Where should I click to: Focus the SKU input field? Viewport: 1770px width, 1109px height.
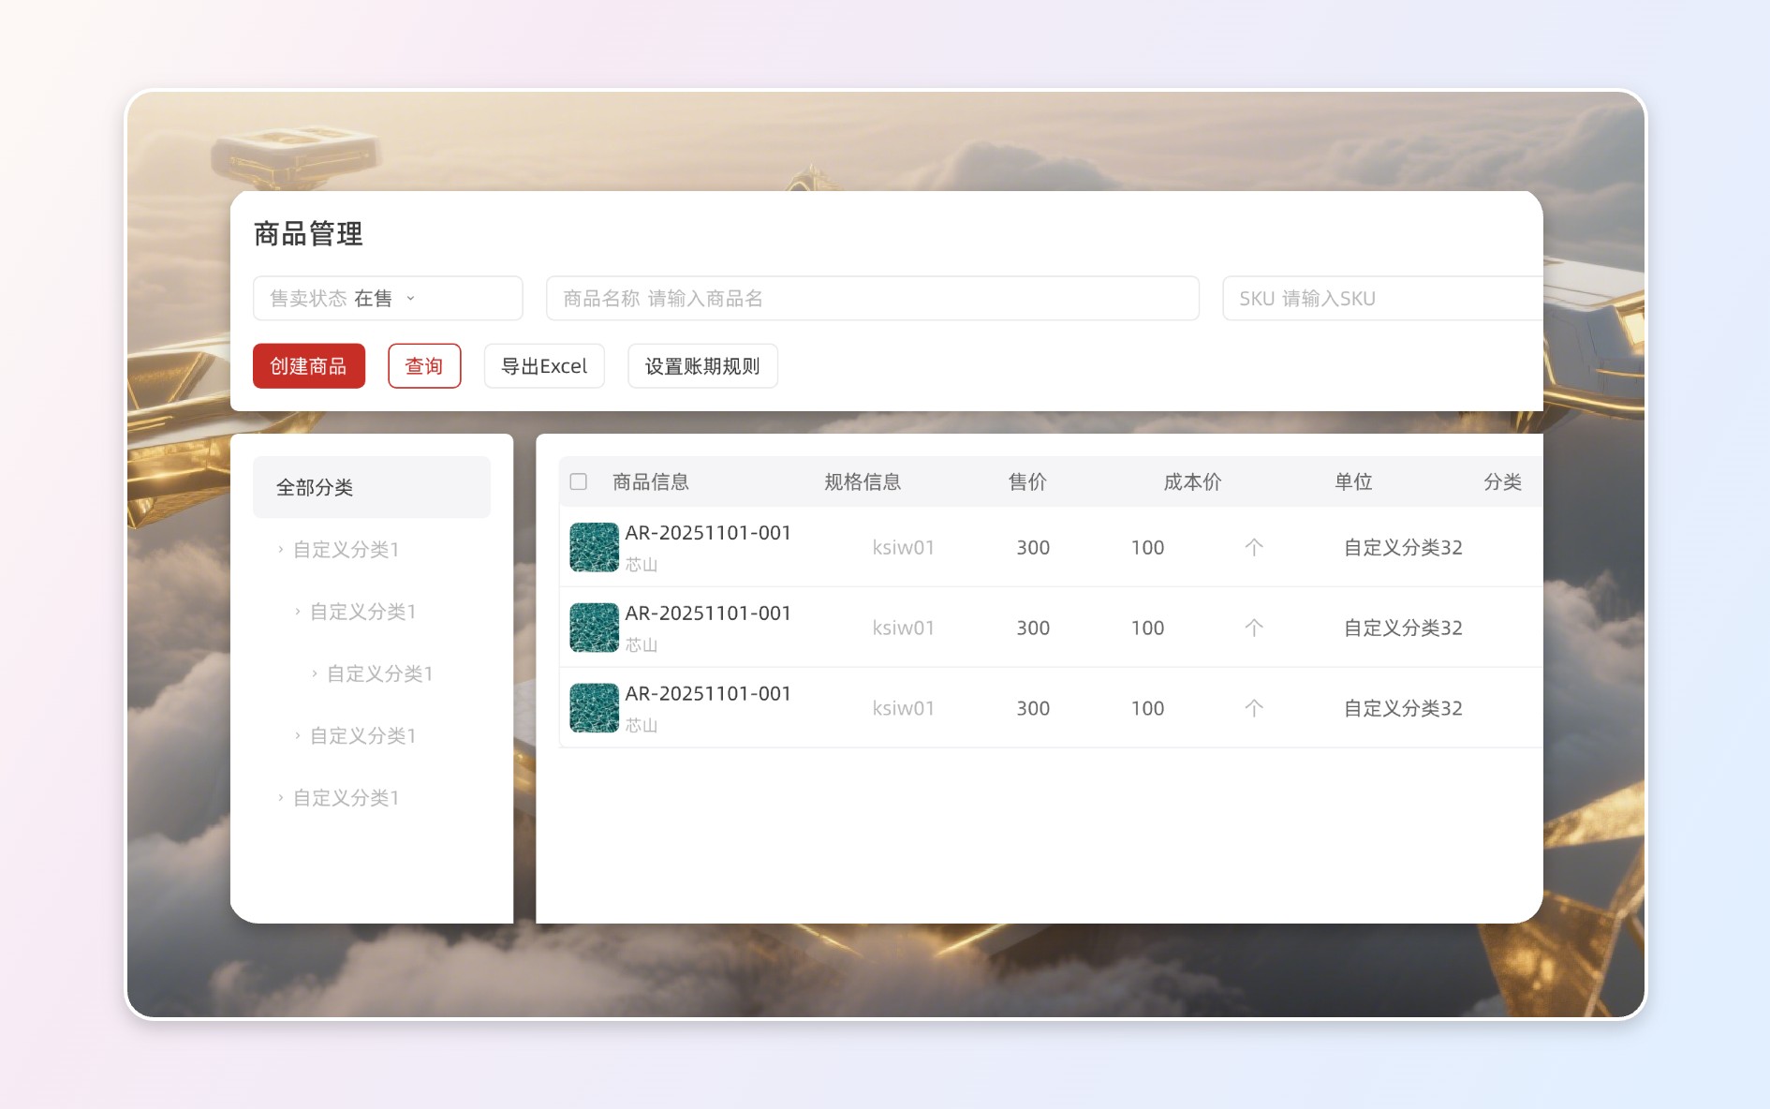1381,298
